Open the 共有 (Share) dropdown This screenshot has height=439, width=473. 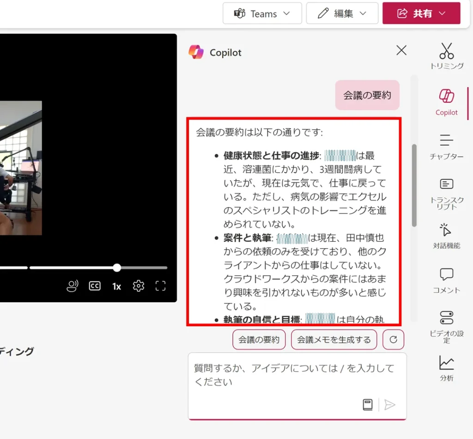tap(421, 13)
